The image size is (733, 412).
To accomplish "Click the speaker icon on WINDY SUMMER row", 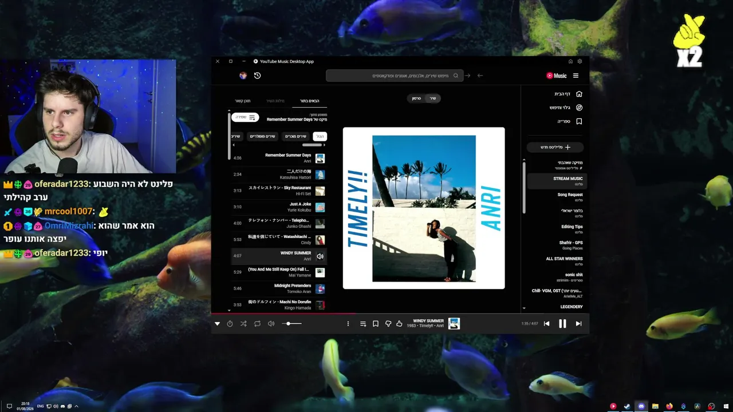I will [320, 256].
